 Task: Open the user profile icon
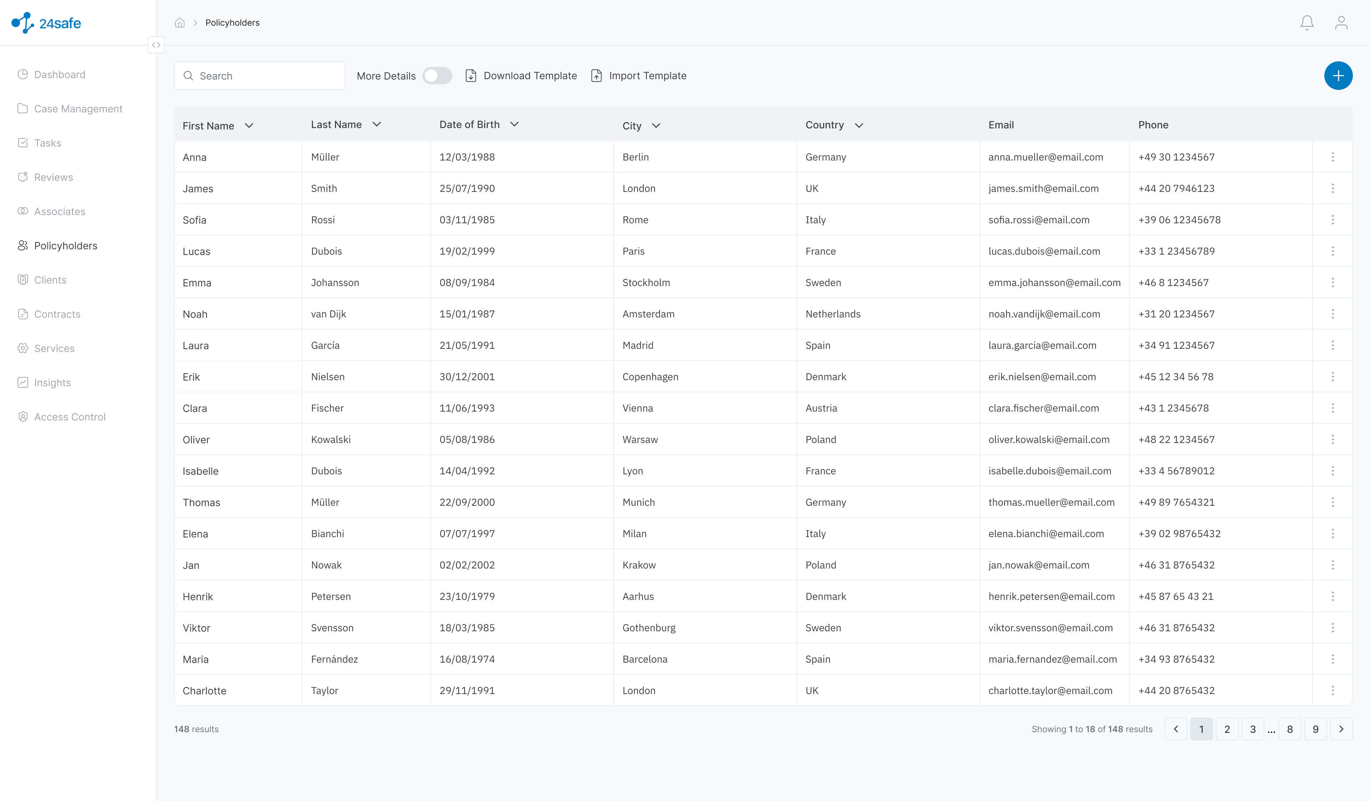pos(1341,22)
